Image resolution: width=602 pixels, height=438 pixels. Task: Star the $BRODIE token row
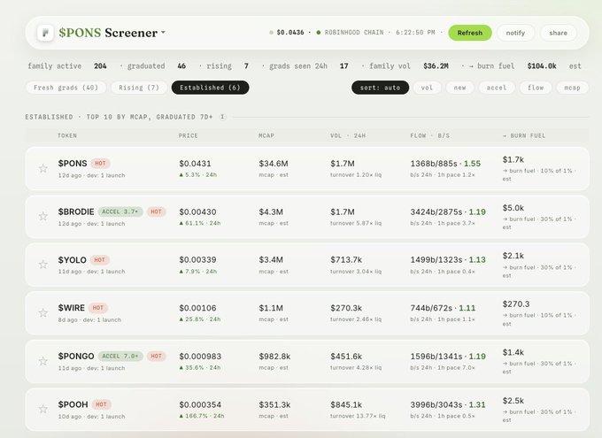(43, 216)
